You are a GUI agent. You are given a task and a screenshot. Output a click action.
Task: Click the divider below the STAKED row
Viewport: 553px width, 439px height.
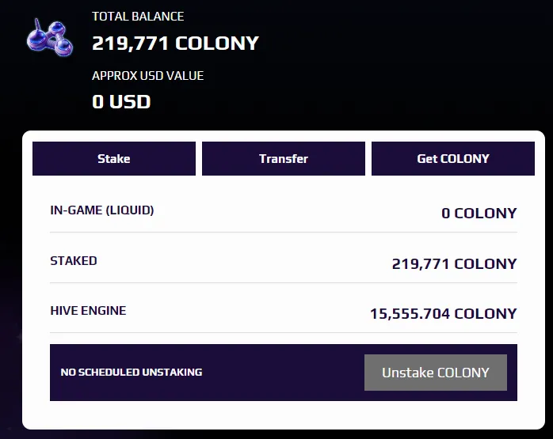284,282
